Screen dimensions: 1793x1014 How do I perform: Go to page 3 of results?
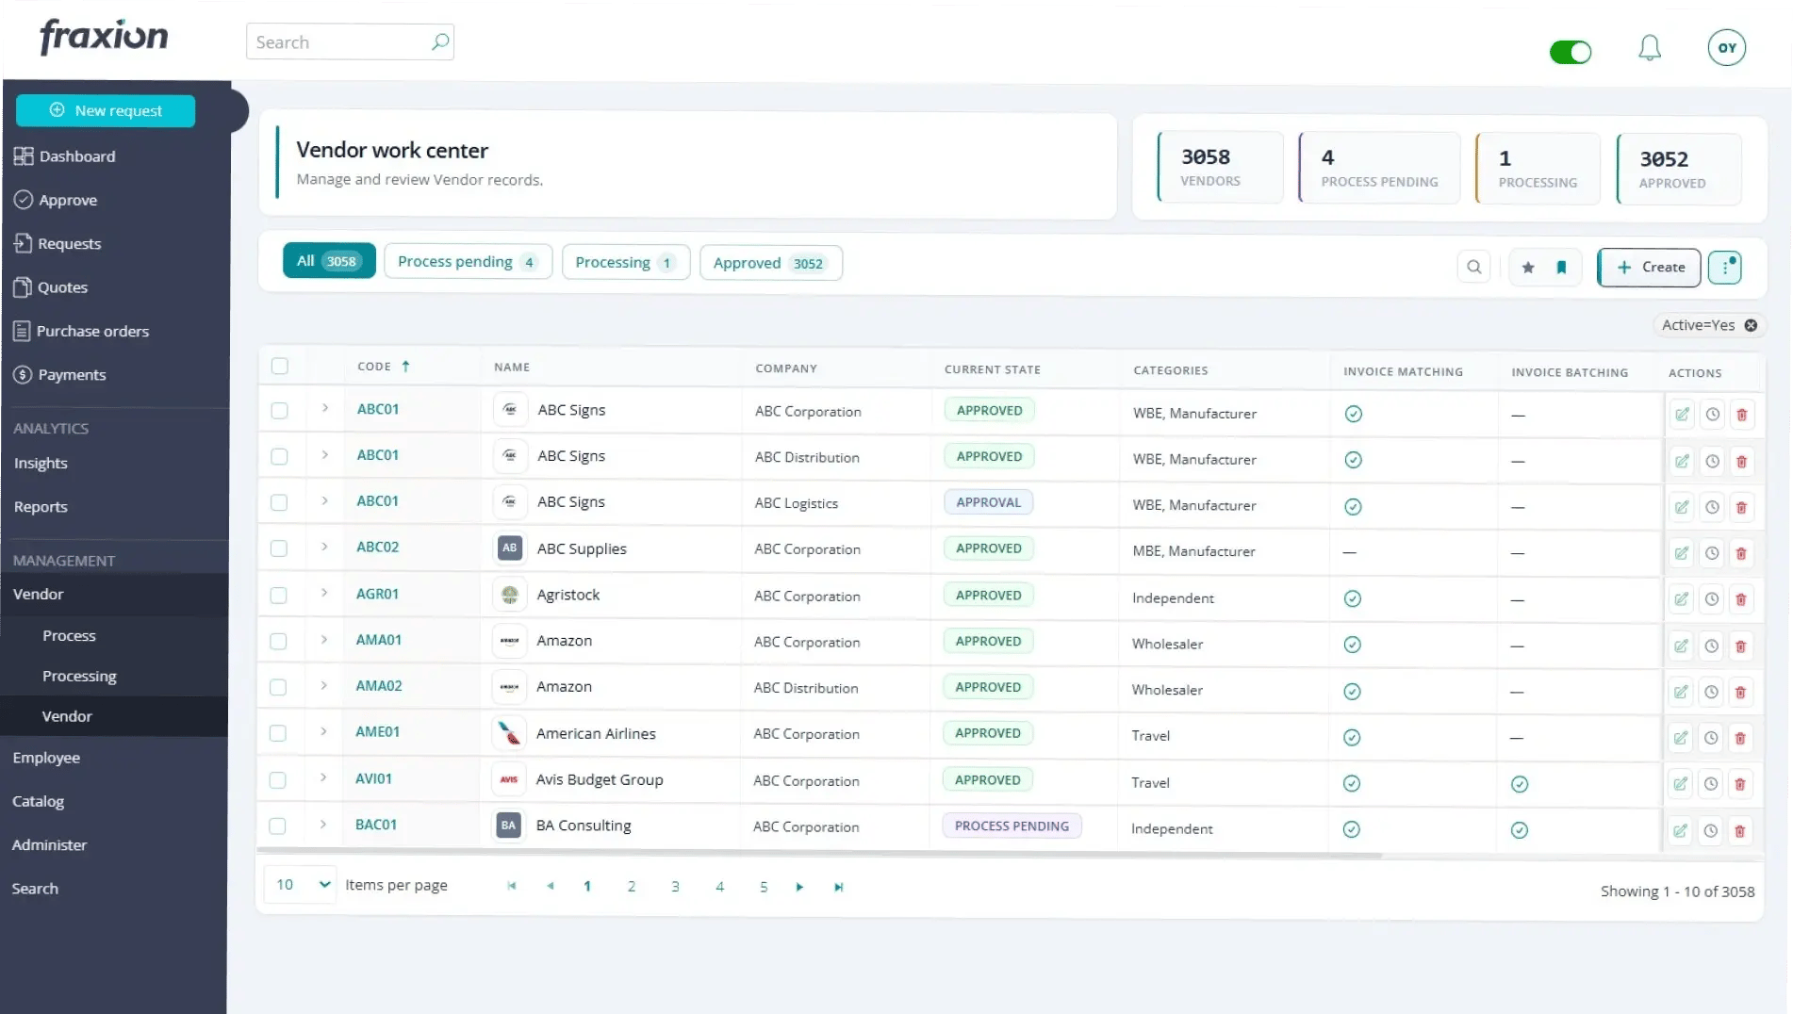675,887
